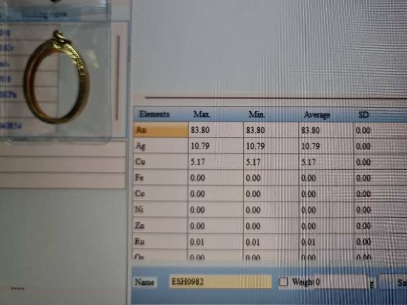Click the Average column header
407x305 pixels.
tap(316, 114)
